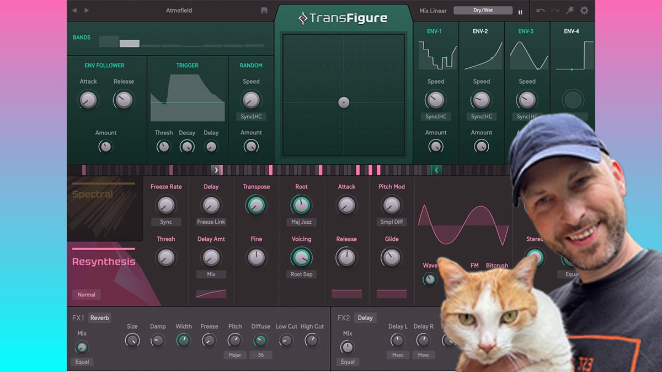Click the TRIGGER Thresh knob
This screenshot has height=372, width=662.
pos(163,147)
